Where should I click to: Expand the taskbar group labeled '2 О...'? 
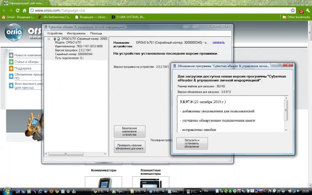click(163, 191)
